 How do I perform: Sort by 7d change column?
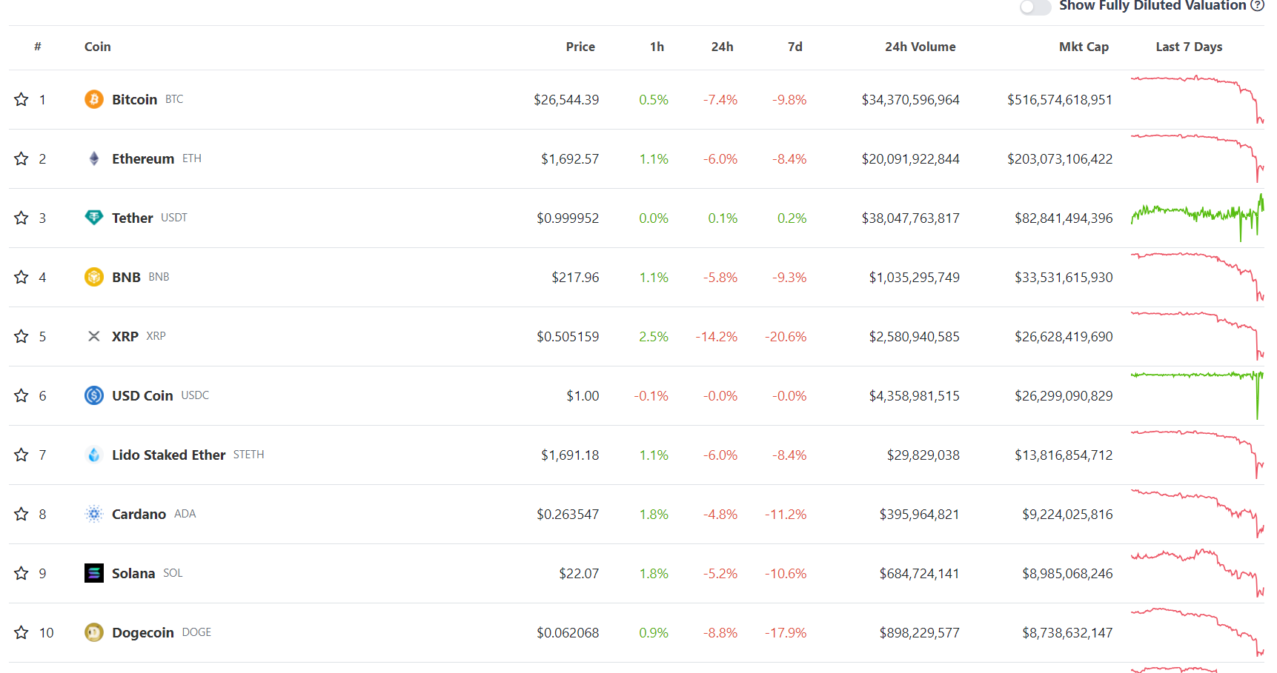[x=795, y=47]
